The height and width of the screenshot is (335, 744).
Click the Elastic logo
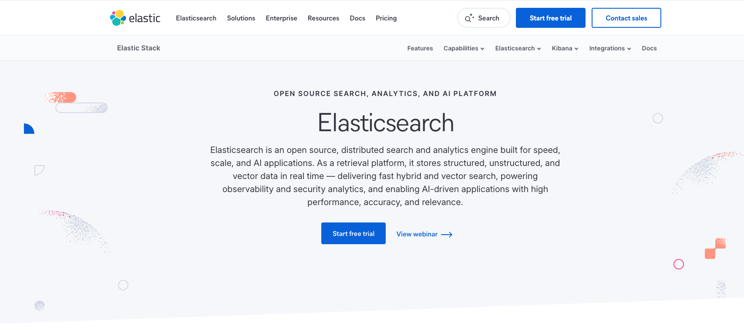pyautogui.click(x=135, y=18)
